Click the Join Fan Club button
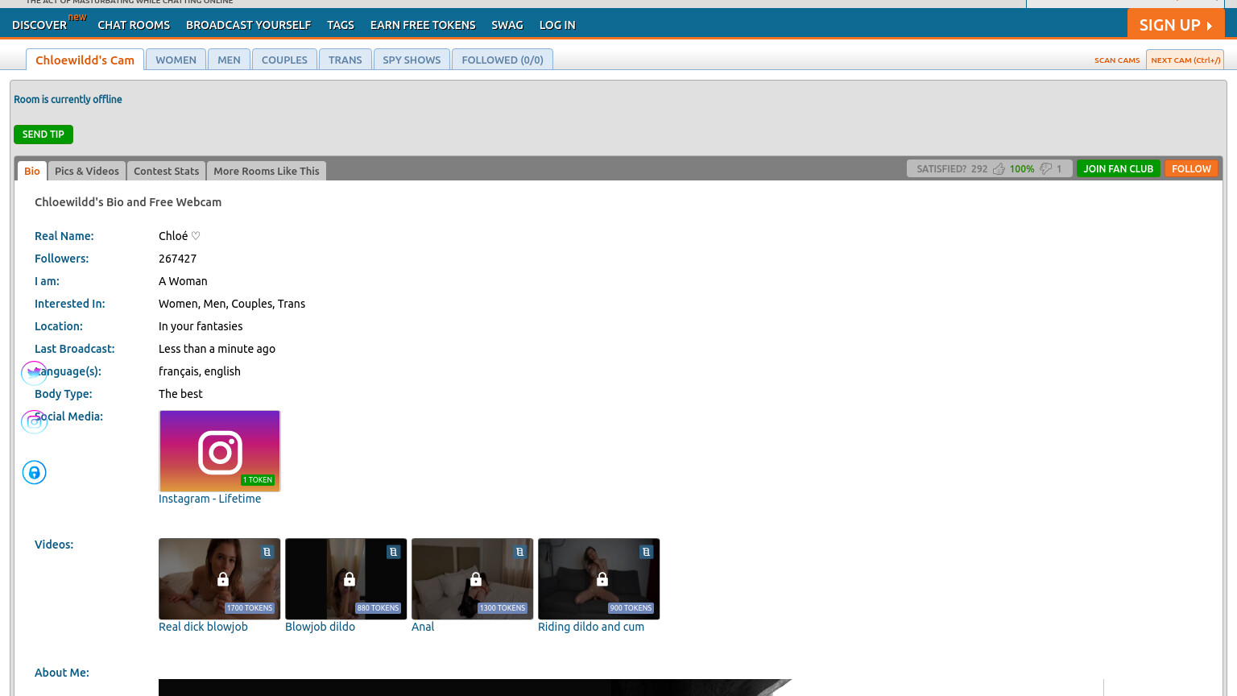The image size is (1237, 696). pyautogui.click(x=1118, y=168)
